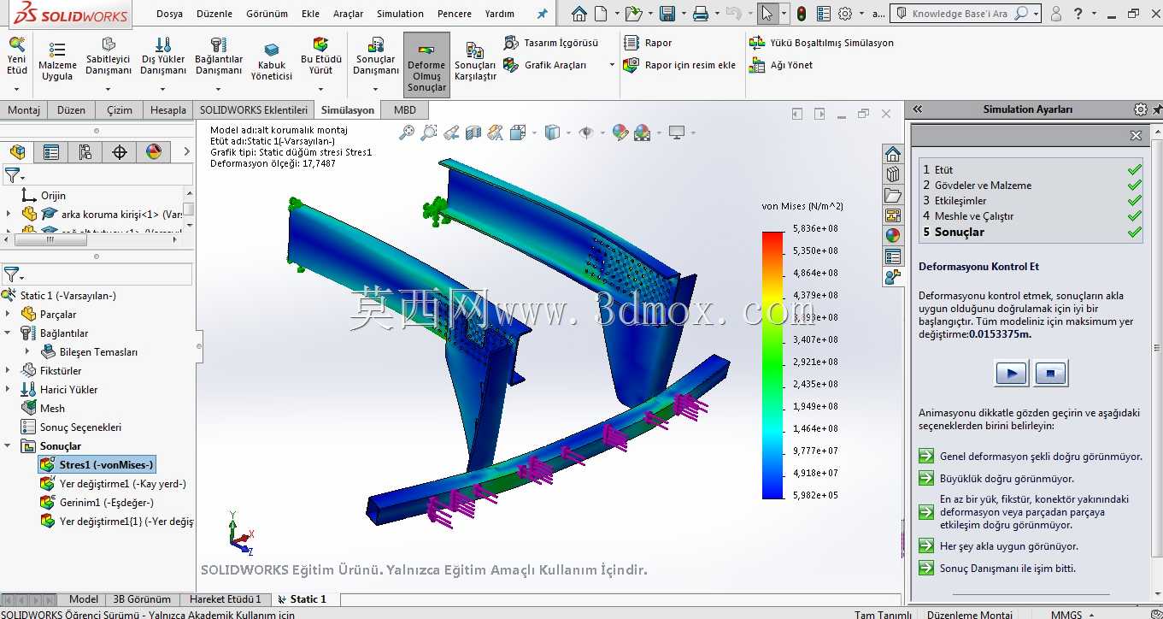Select Yükü Boşaltılmış Simülasyon tool

(x=821, y=43)
